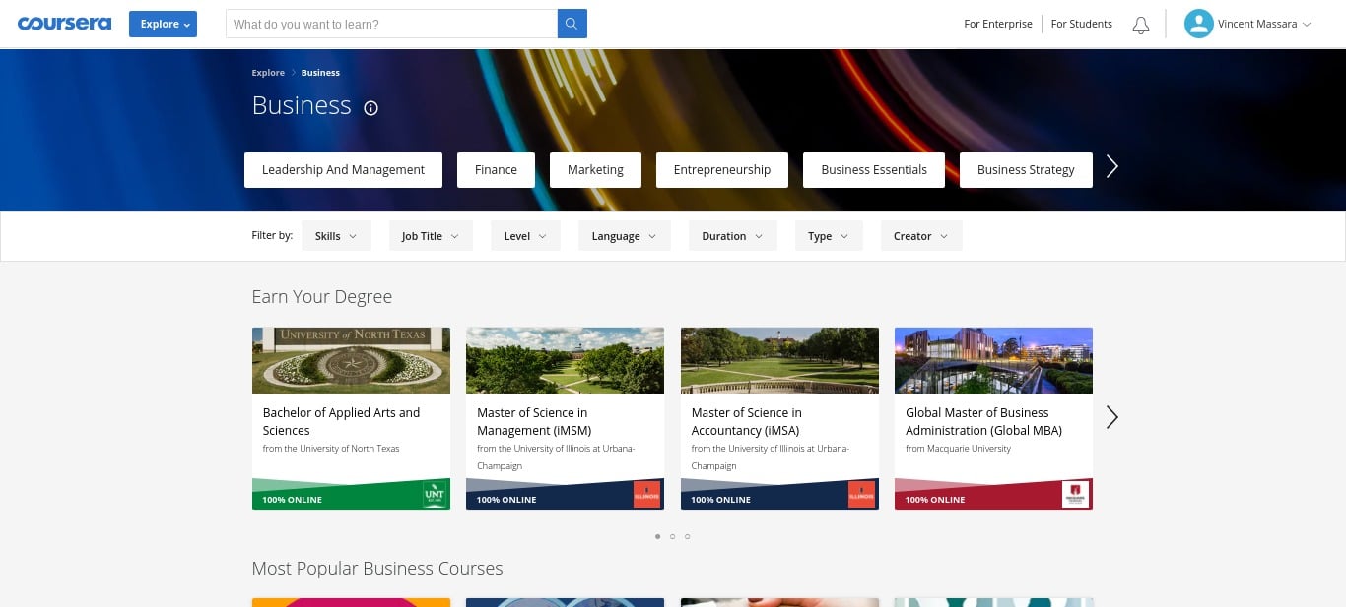Viewport: 1346px width, 607px height.
Task: Select the second carousel page dot
Action: (x=672, y=536)
